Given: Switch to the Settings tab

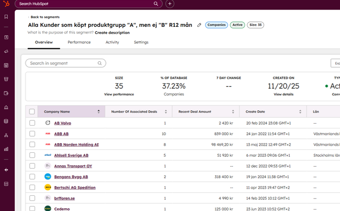Looking at the screenshot, I should (x=141, y=42).
